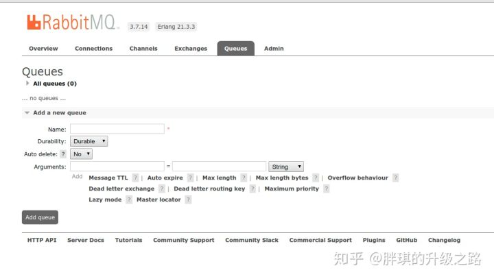
Task: Open the Plugins footer link
Action: pyautogui.click(x=374, y=240)
